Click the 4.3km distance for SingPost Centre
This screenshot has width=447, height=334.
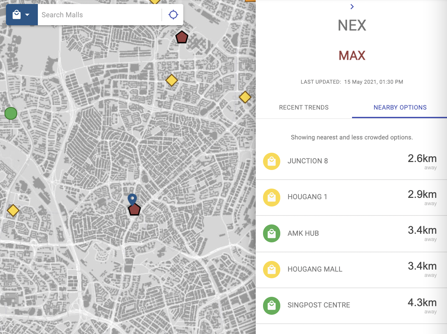(422, 303)
